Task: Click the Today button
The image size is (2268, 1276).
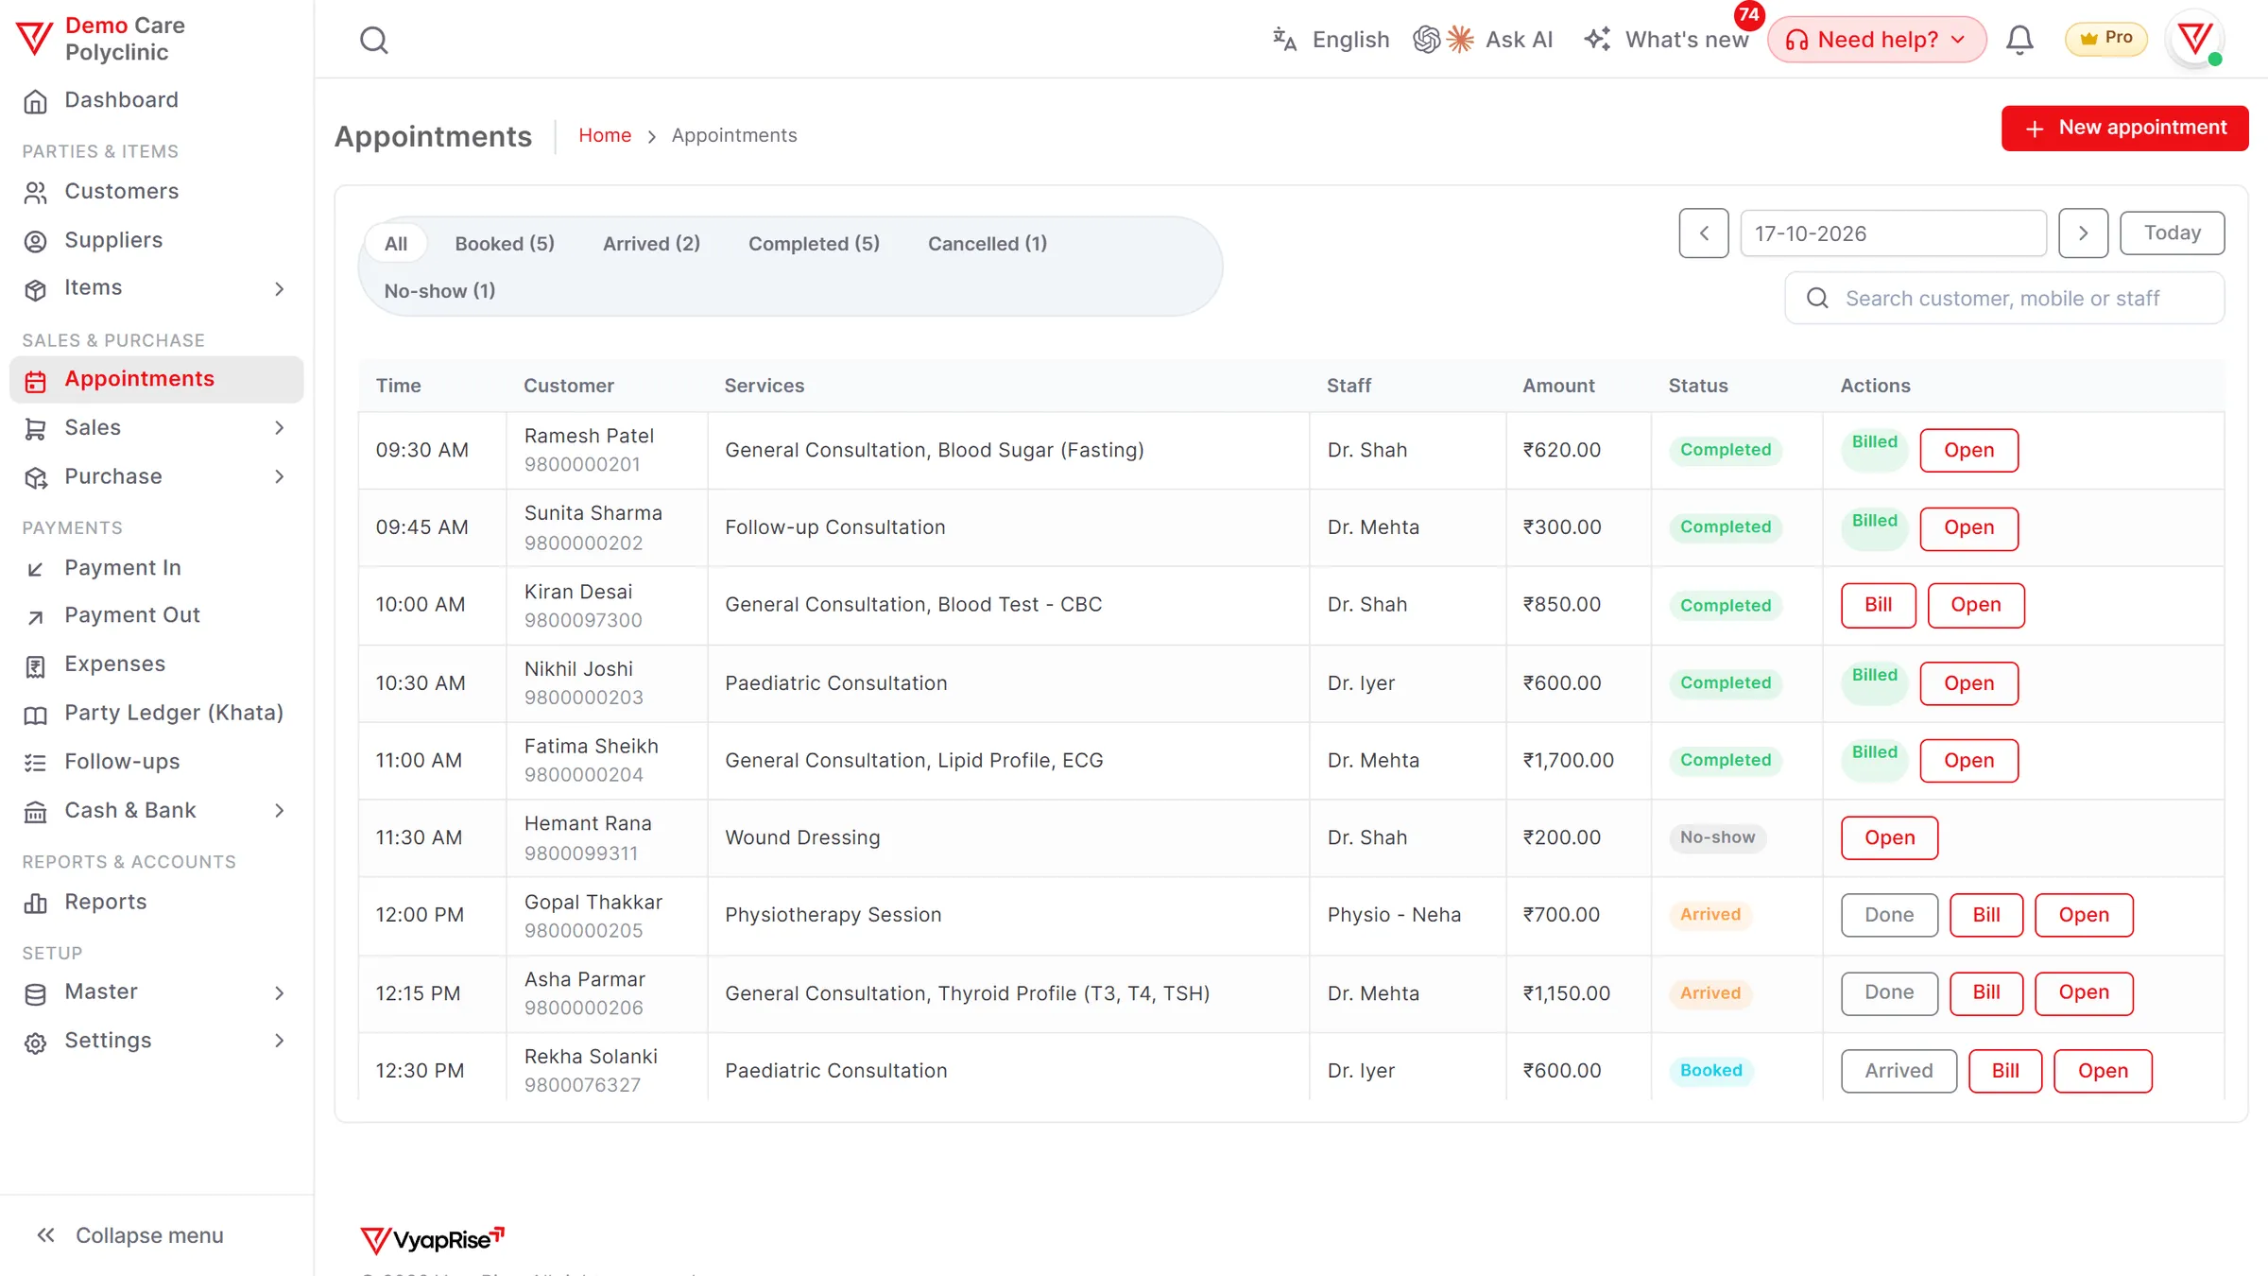Action: coord(2172,233)
